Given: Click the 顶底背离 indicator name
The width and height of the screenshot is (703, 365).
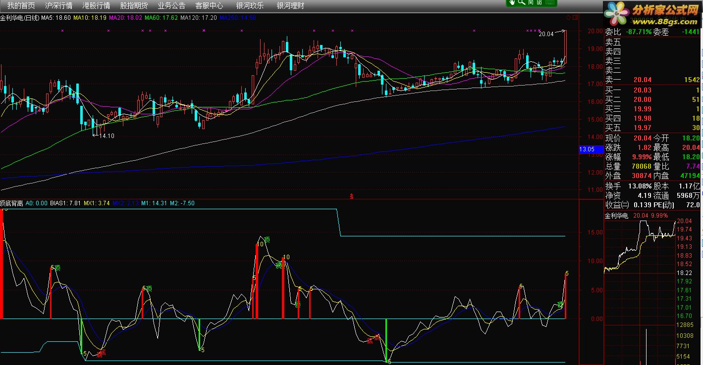Looking at the screenshot, I should (x=11, y=203).
